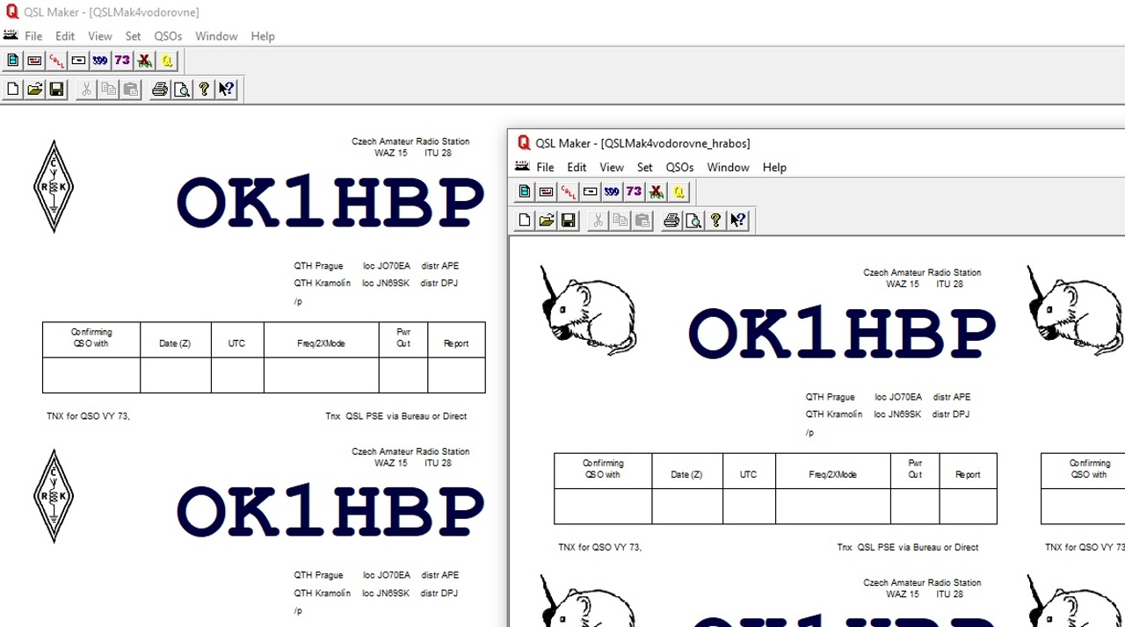This screenshot has height=627, width=1125.
Task: Click the purple 73 icon in QSLMak4vodorovne toolbar
Action: pos(122,61)
